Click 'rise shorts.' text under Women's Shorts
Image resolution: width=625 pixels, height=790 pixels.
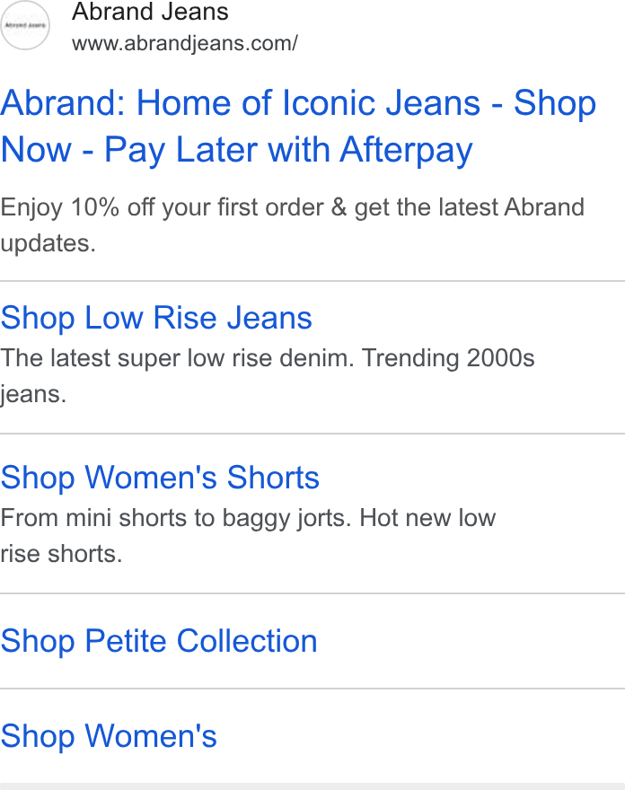[61, 554]
